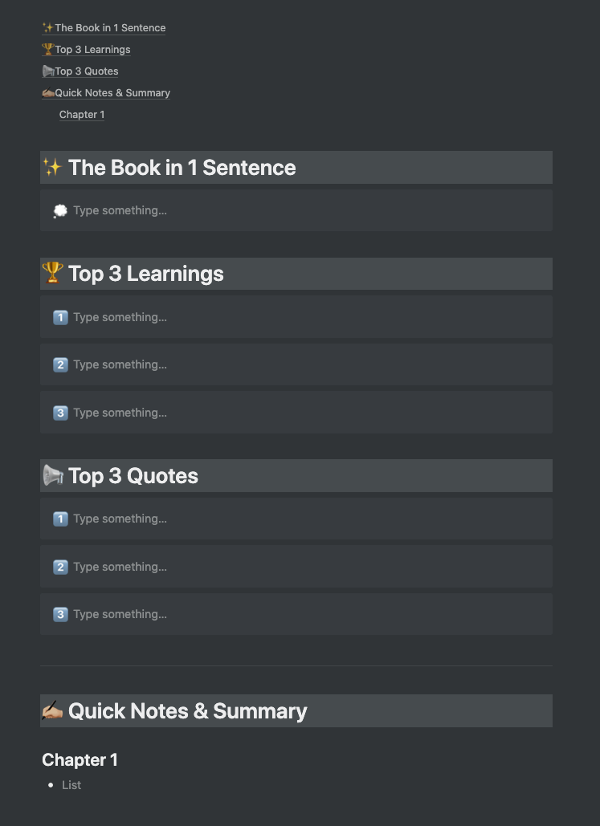The height and width of the screenshot is (826, 600).
Task: Click the thought balloon icon in the sentence block
Action: pos(59,210)
